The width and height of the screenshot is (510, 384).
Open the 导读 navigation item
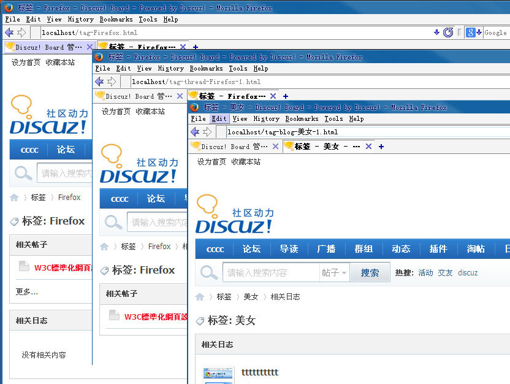(x=289, y=249)
